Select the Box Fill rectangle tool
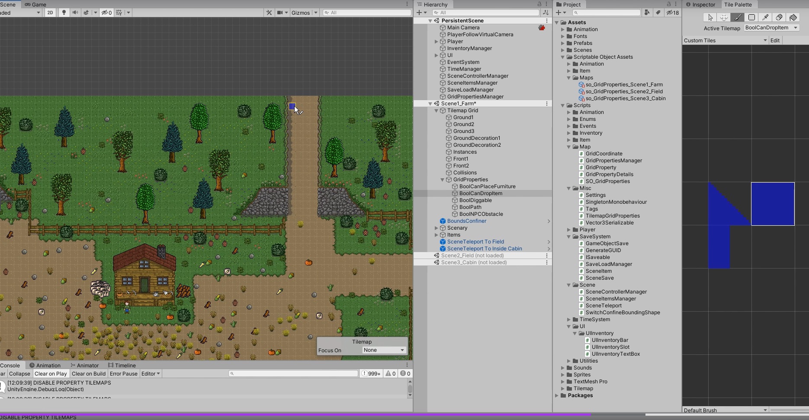Image resolution: width=809 pixels, height=420 pixels. click(x=751, y=17)
